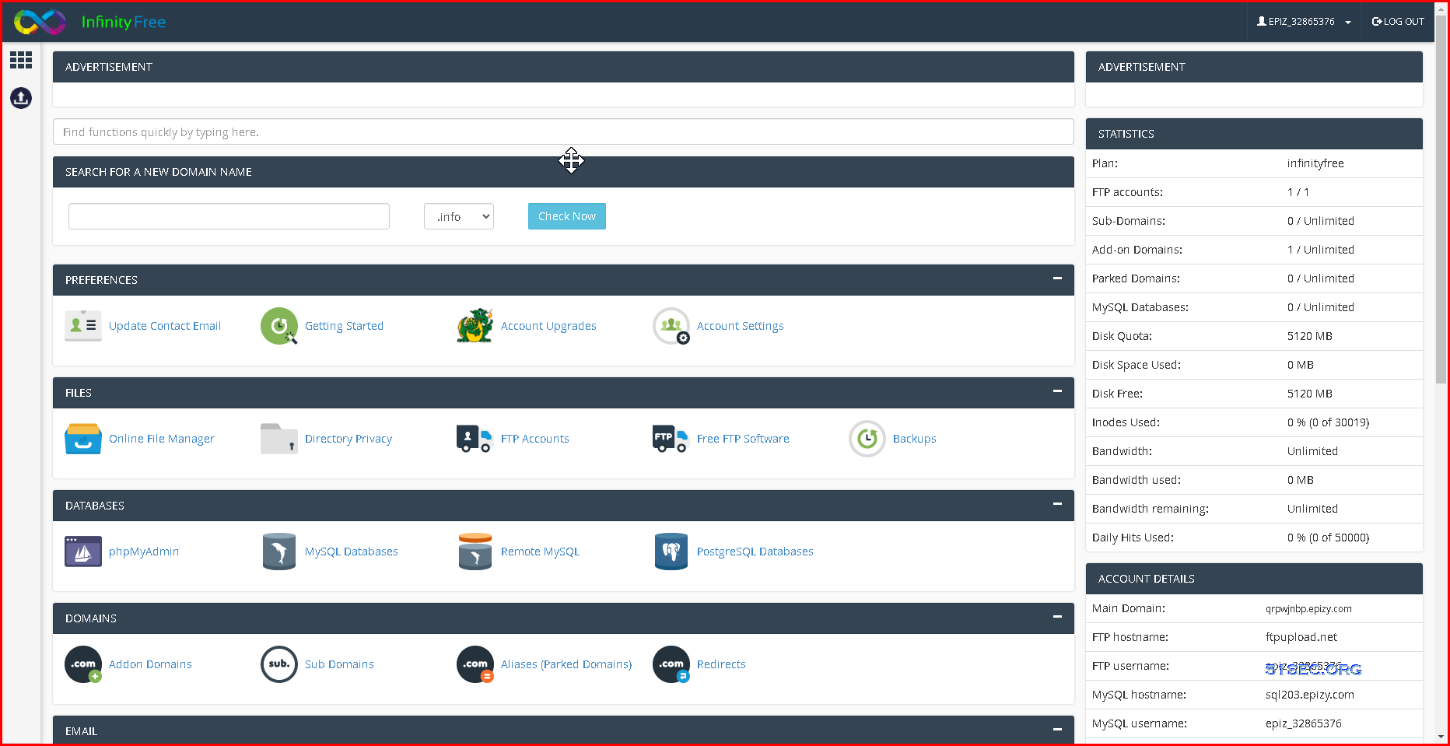Open the phpMyAdmin link
Screen dimensions: 1450x746
click(x=144, y=552)
